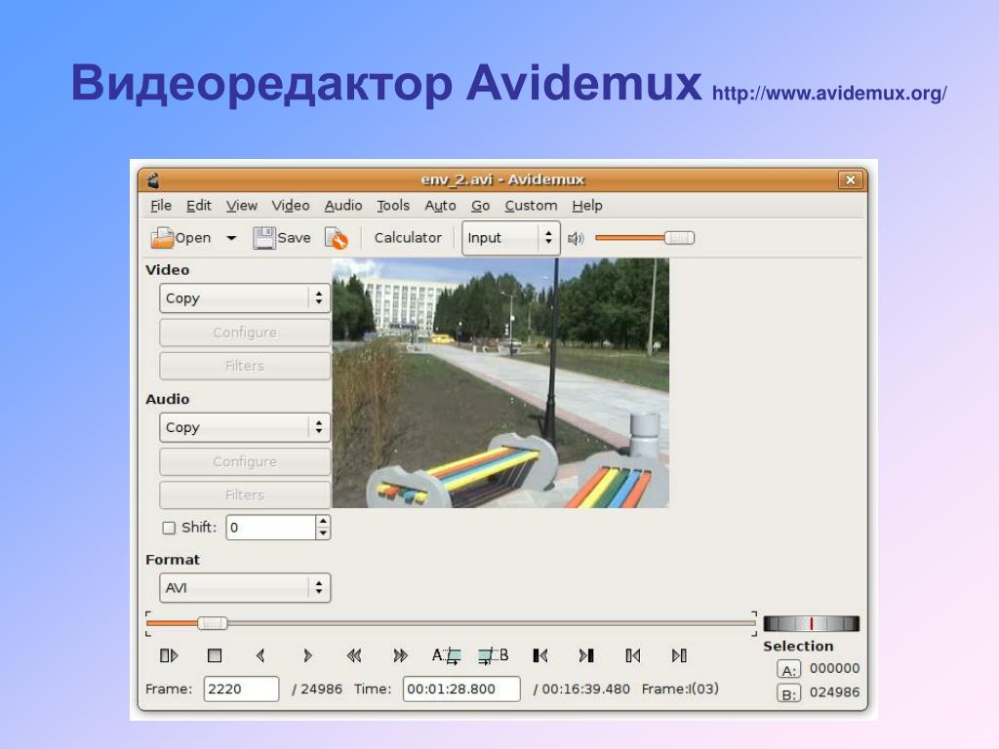Mute audio with the speaker icon
The width and height of the screenshot is (999, 749).
coord(576,238)
